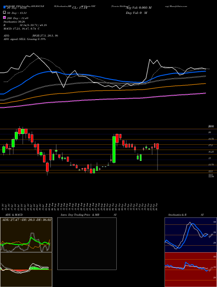The width and height of the screenshot is (217, 287).
Task: Click the large green candlestick in early Sep
Action: coord(114,149)
